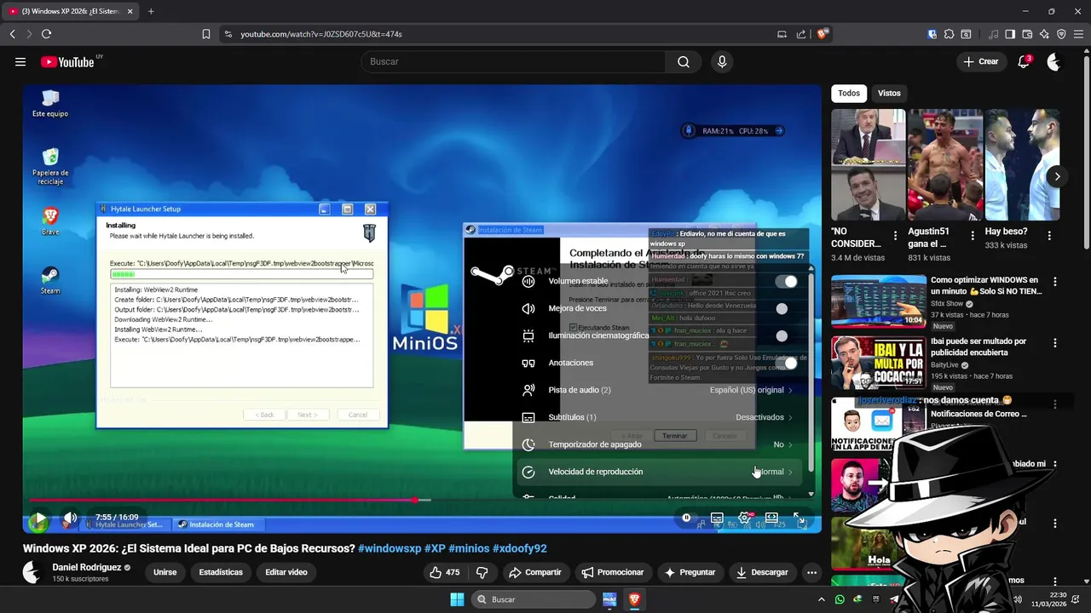Image resolution: width=1091 pixels, height=613 pixels.
Task: Start voice search with microphone icon
Action: [x=722, y=61]
